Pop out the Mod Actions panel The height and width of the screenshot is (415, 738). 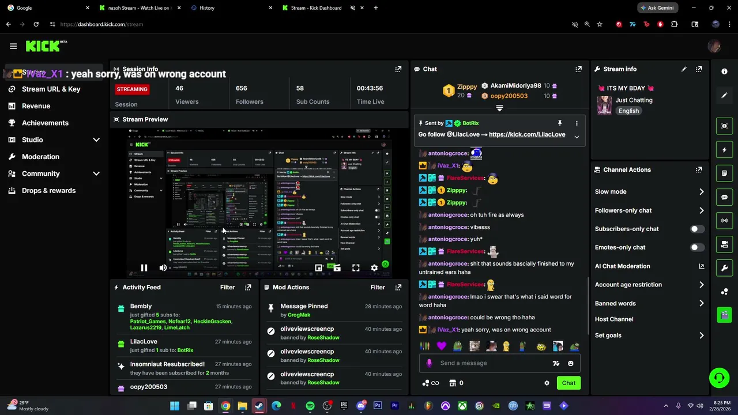(398, 287)
